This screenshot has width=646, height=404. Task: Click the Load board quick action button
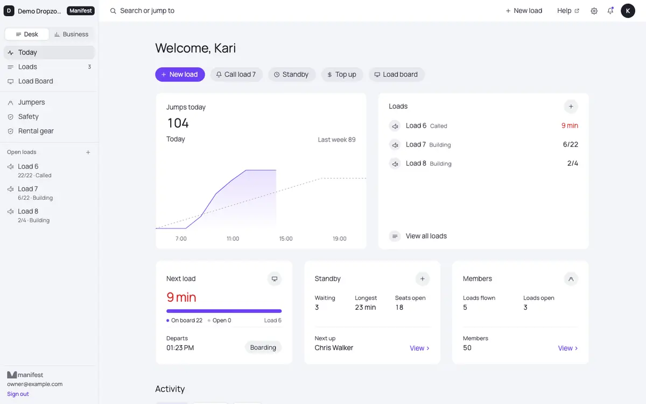click(396, 74)
